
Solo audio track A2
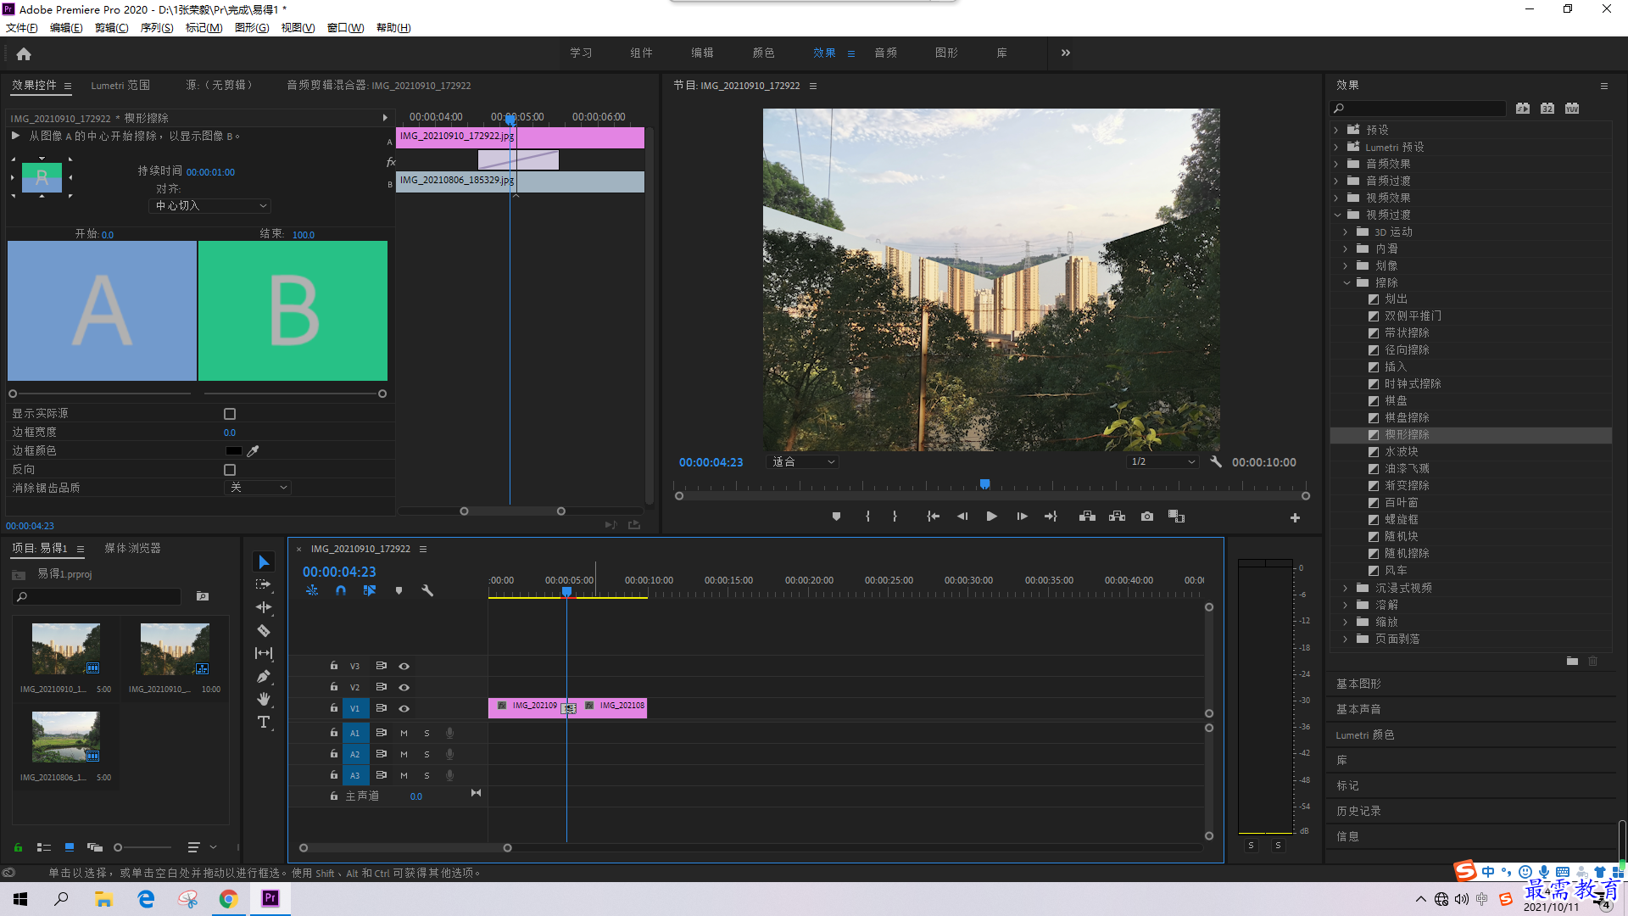pyautogui.click(x=427, y=754)
